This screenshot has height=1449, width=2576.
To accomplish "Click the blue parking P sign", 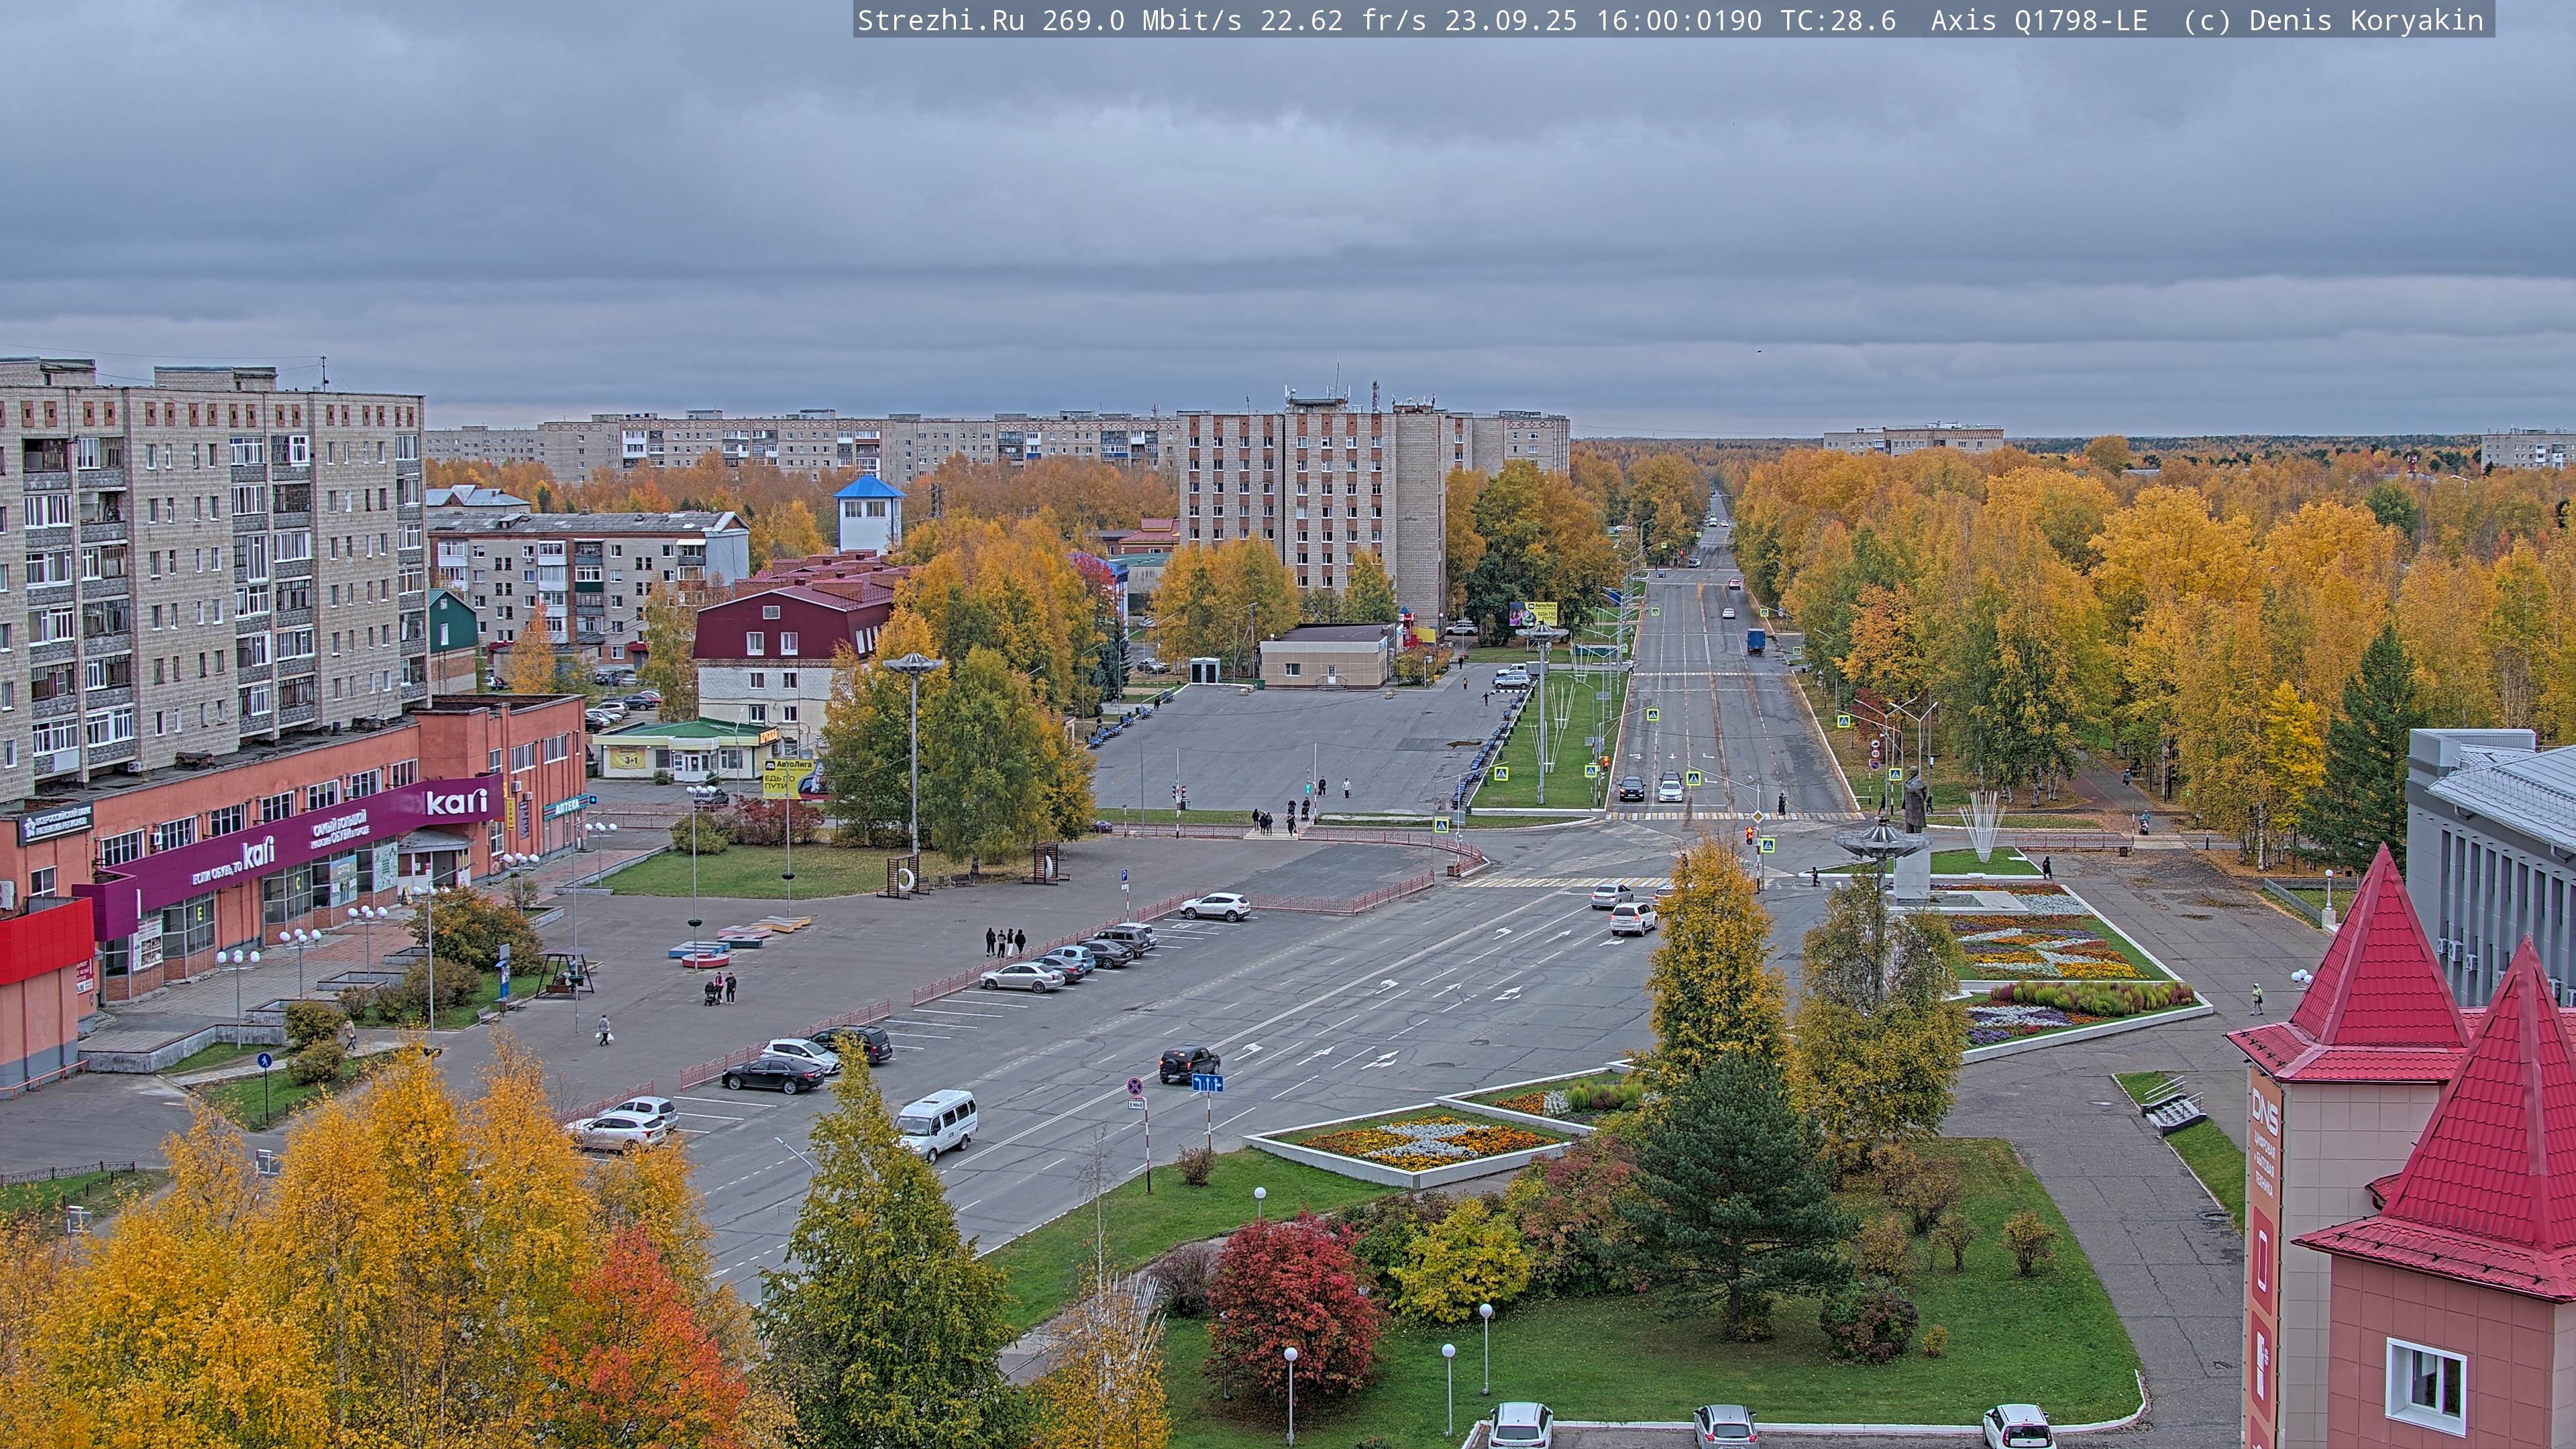I will click(x=1124, y=876).
